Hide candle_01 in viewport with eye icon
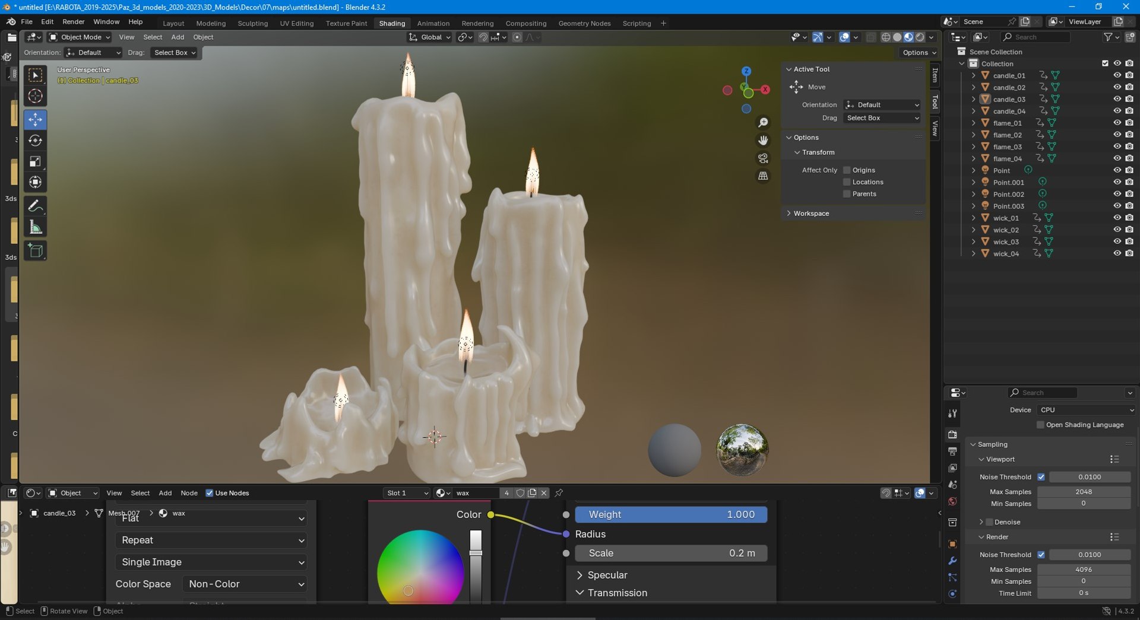This screenshot has width=1140, height=620. (1117, 75)
